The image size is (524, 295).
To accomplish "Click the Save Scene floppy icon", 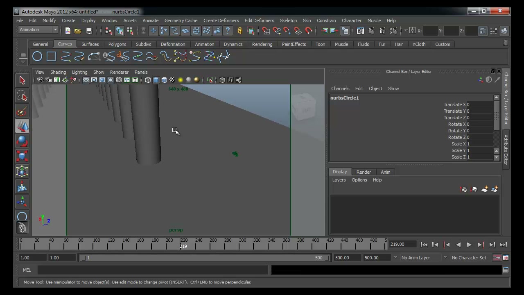I will point(89,31).
